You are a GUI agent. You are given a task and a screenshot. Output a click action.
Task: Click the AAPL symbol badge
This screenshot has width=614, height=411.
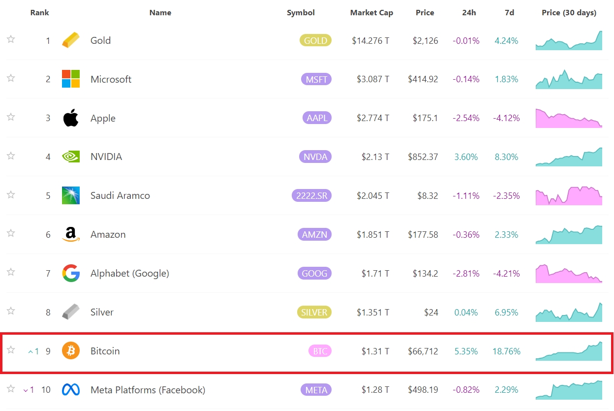tap(316, 118)
